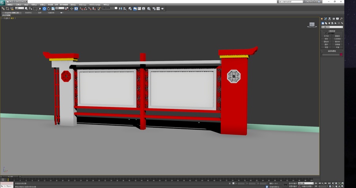Open the viewport shading label menu
356x188 pixels.
coord(12,19)
